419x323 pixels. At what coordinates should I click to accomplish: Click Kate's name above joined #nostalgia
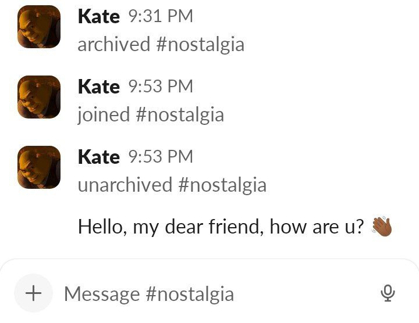click(x=98, y=87)
